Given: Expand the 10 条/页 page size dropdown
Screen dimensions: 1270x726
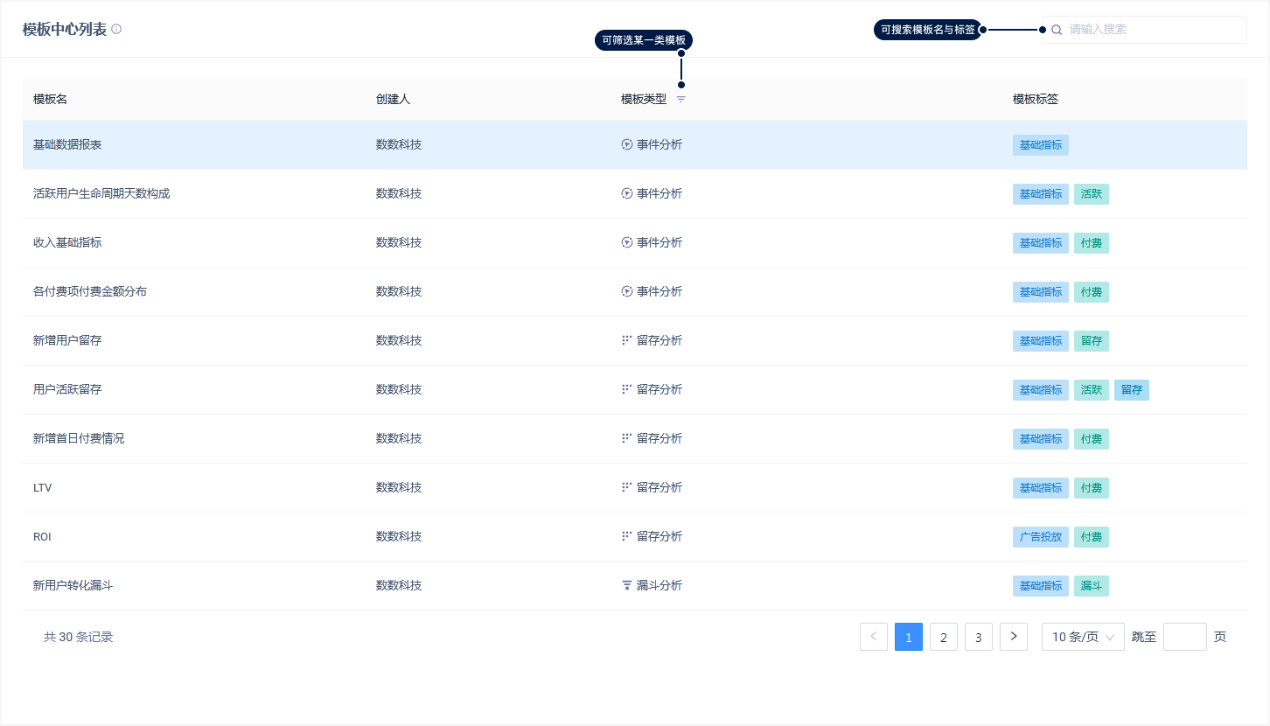Looking at the screenshot, I should coord(1082,637).
